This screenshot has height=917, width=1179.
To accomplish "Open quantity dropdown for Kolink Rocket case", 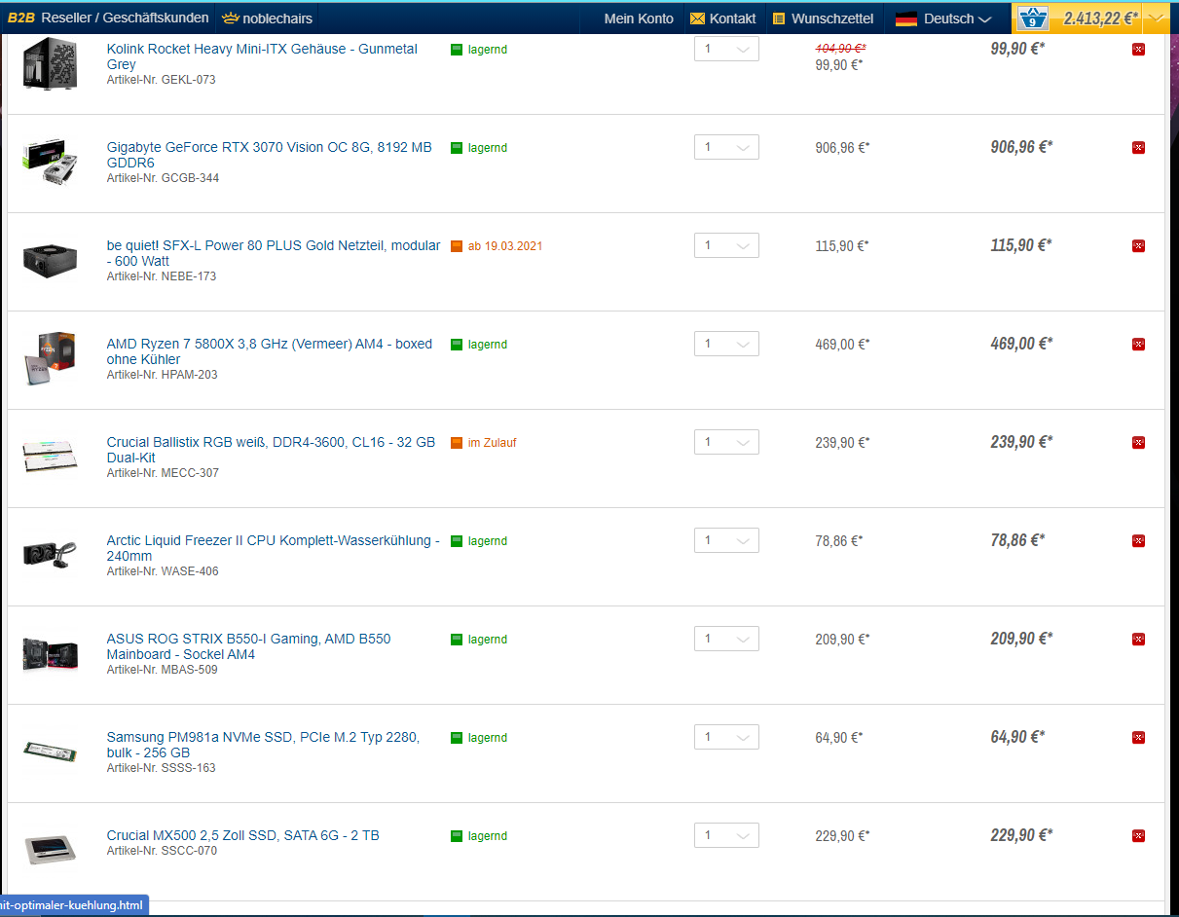I will (x=726, y=49).
